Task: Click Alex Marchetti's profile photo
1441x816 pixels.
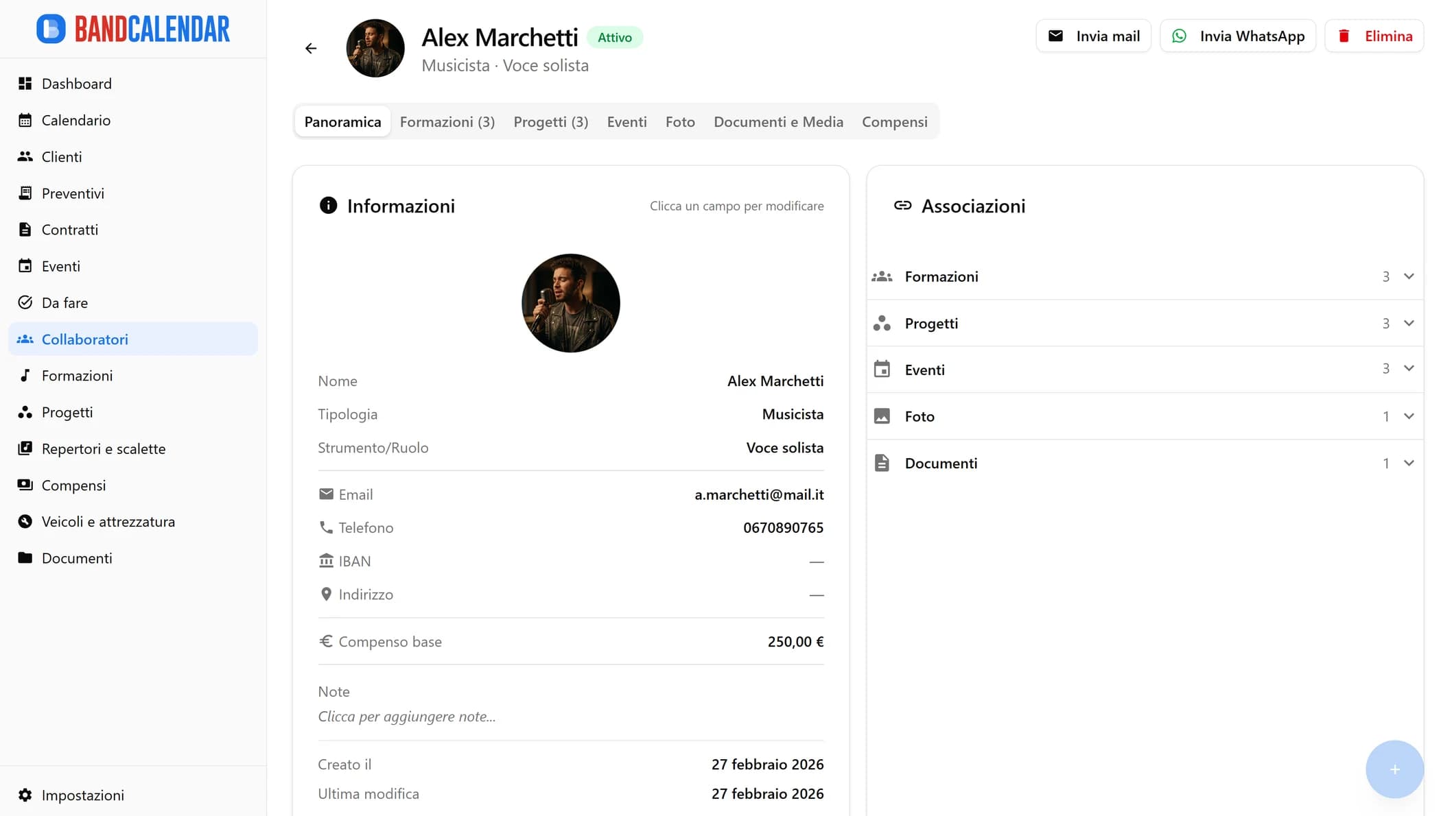Action: coord(570,303)
